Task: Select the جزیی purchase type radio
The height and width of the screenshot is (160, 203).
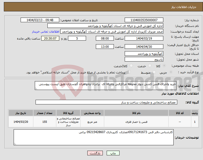Action: [x=171, y=72]
